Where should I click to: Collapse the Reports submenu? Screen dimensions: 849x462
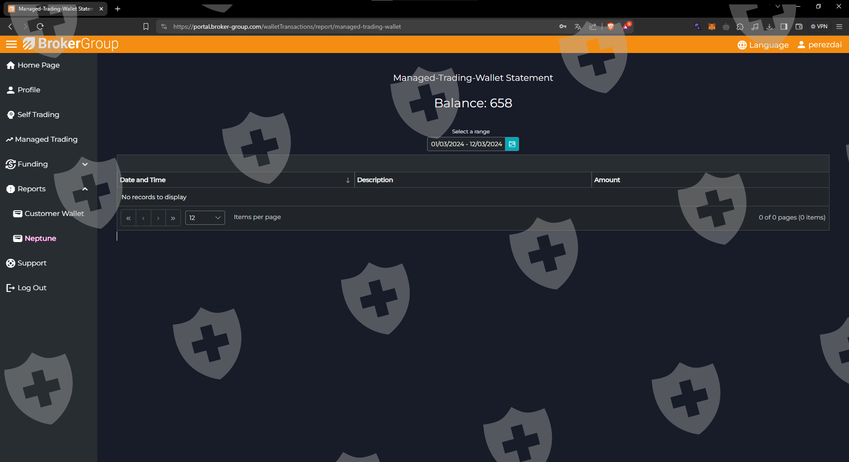[x=85, y=189]
